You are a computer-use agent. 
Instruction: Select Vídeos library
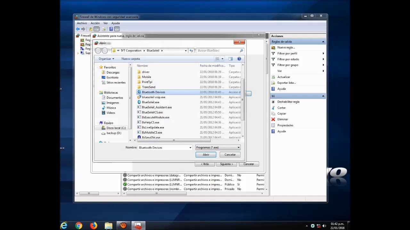click(108, 113)
